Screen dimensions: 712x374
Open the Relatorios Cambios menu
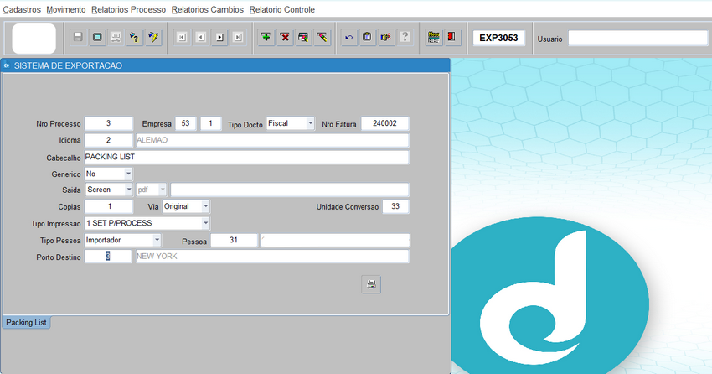pos(208,9)
